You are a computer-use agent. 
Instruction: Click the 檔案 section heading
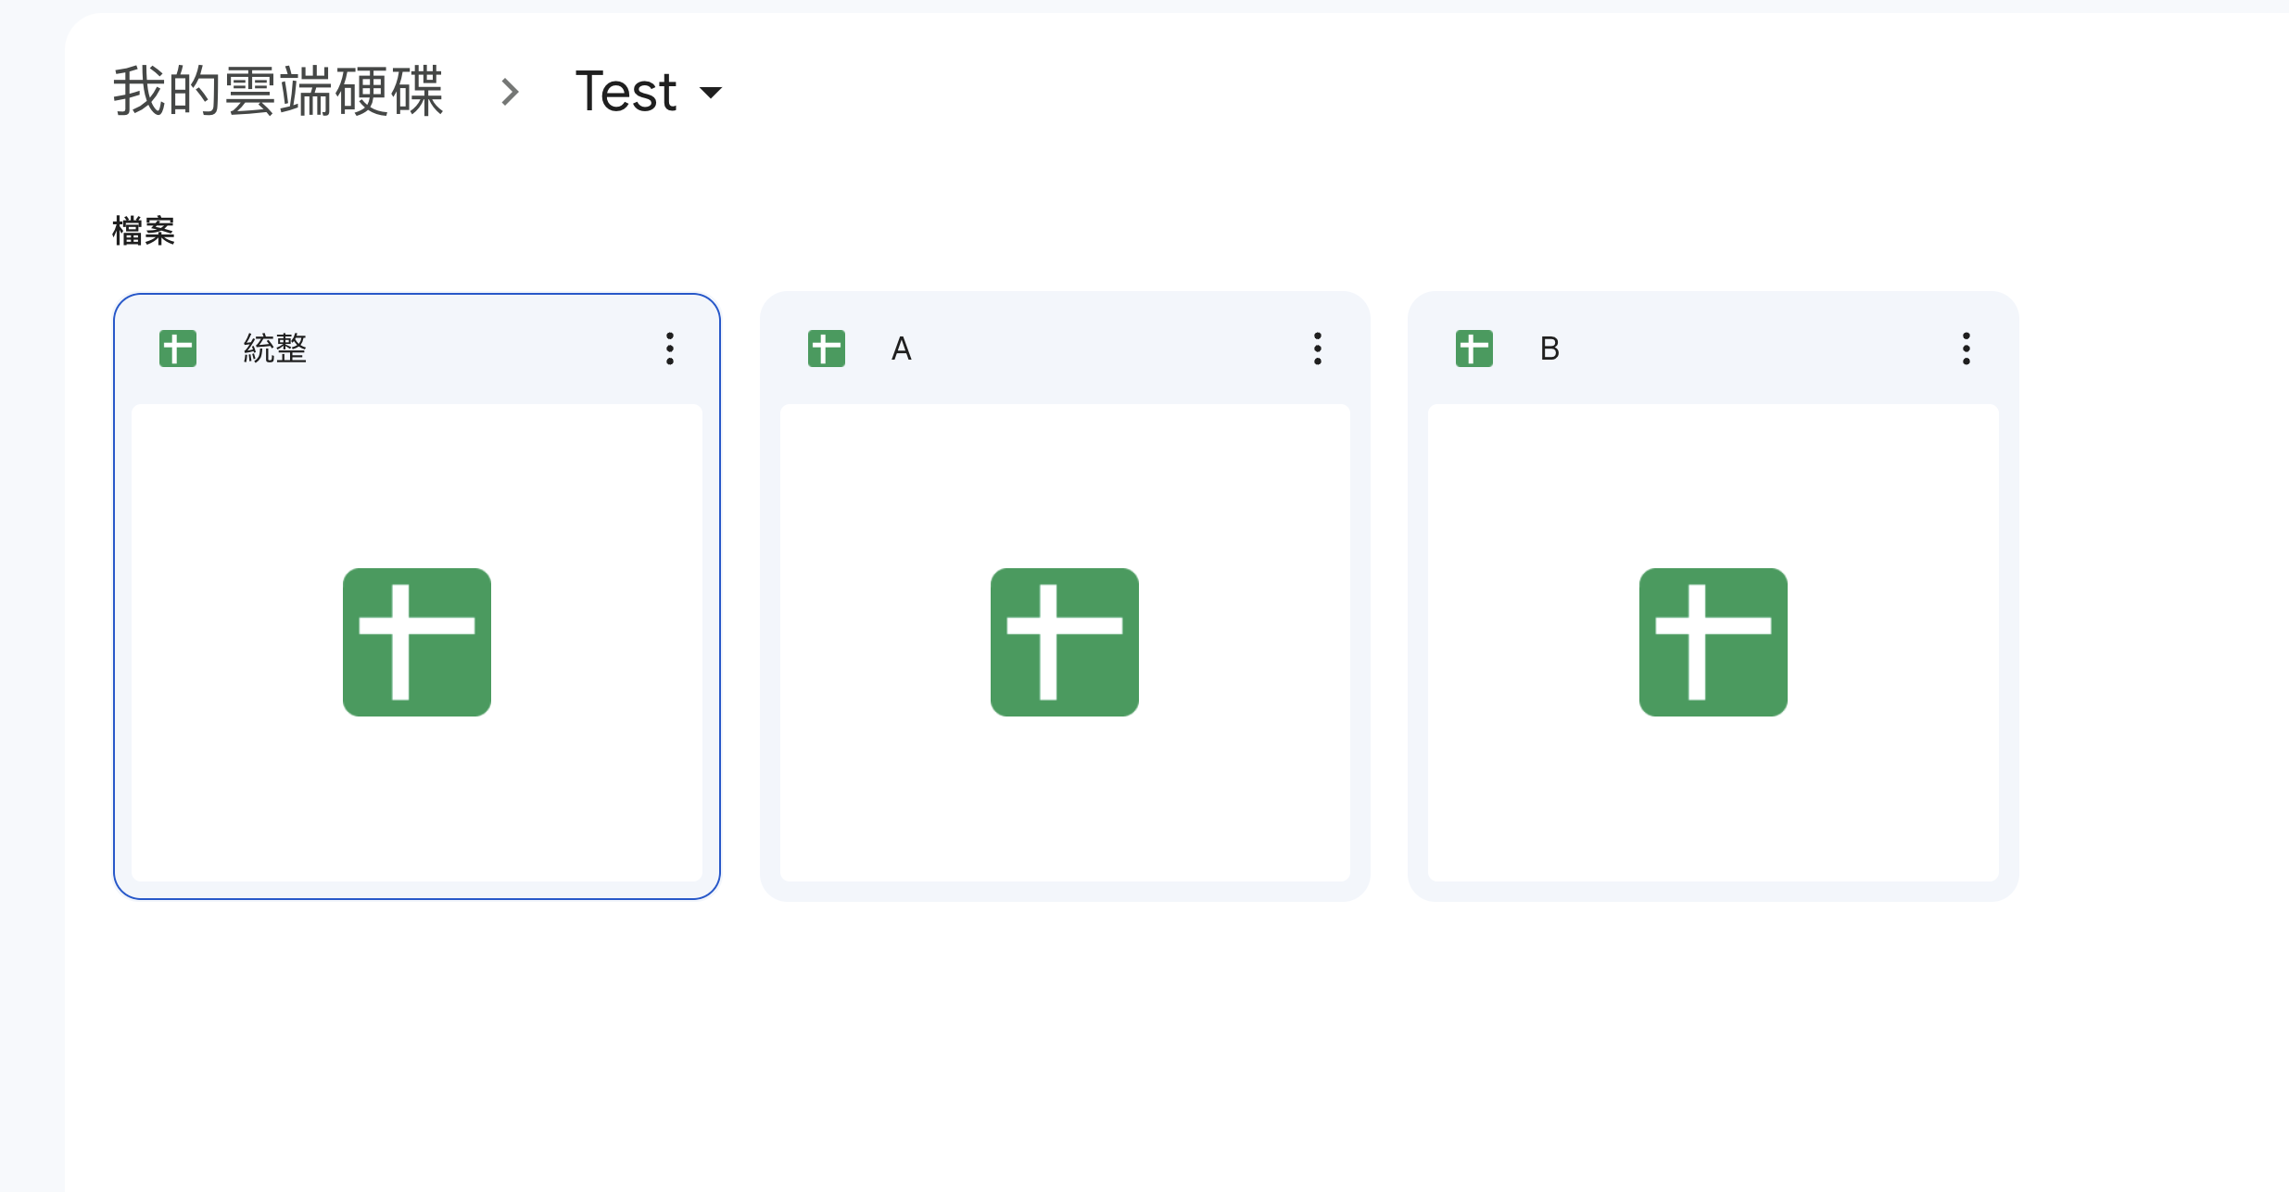pyautogui.click(x=144, y=231)
